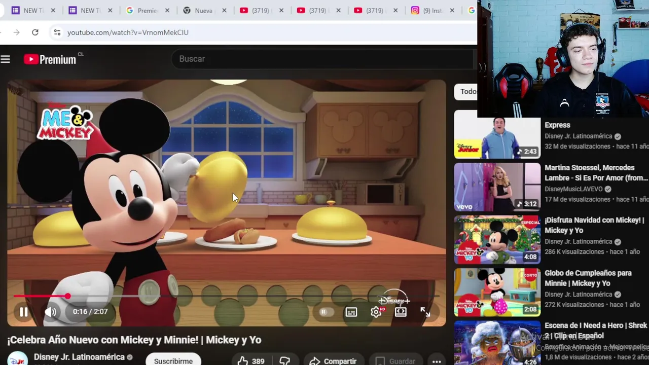The width and height of the screenshot is (649, 365).
Task: Pause the Mickey video
Action: [x=24, y=312]
